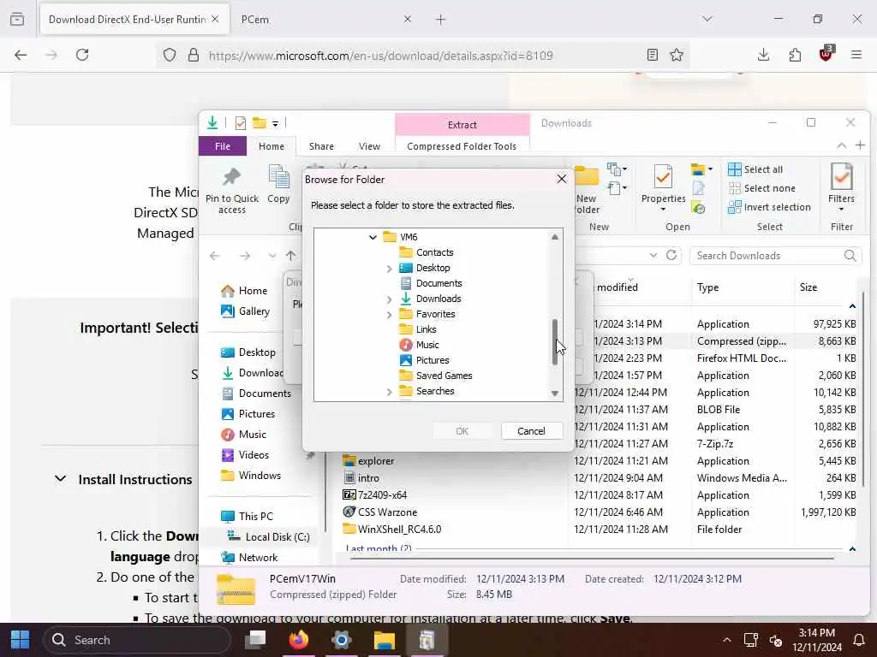Screen dimensions: 877x657
Task: Open Firefox hamburger menu
Action: 856,55
